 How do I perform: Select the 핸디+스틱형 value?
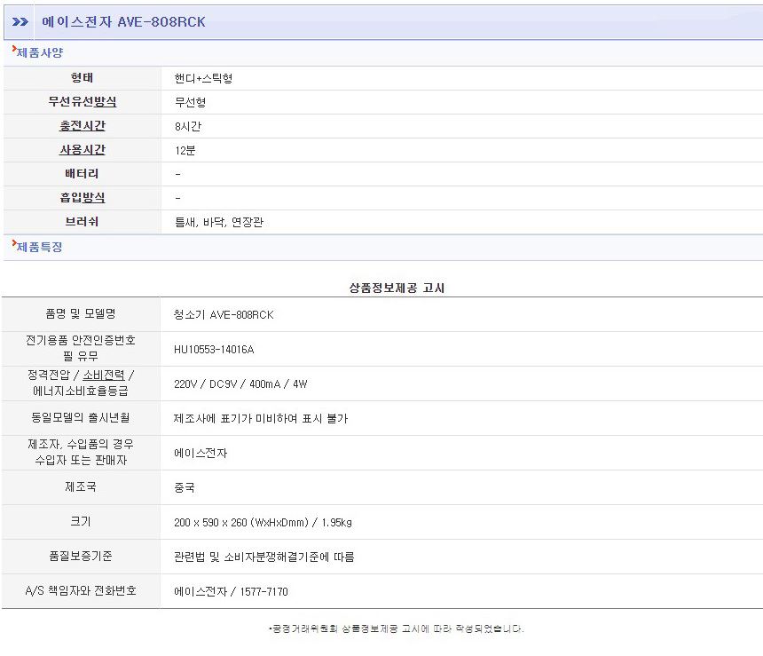(203, 78)
